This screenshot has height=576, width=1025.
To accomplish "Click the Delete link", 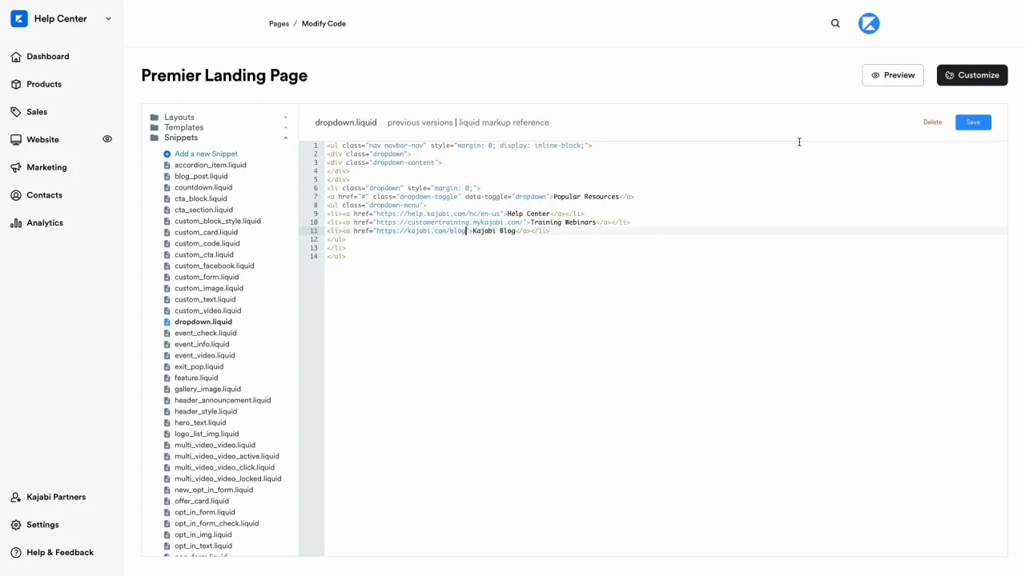I will pos(932,122).
